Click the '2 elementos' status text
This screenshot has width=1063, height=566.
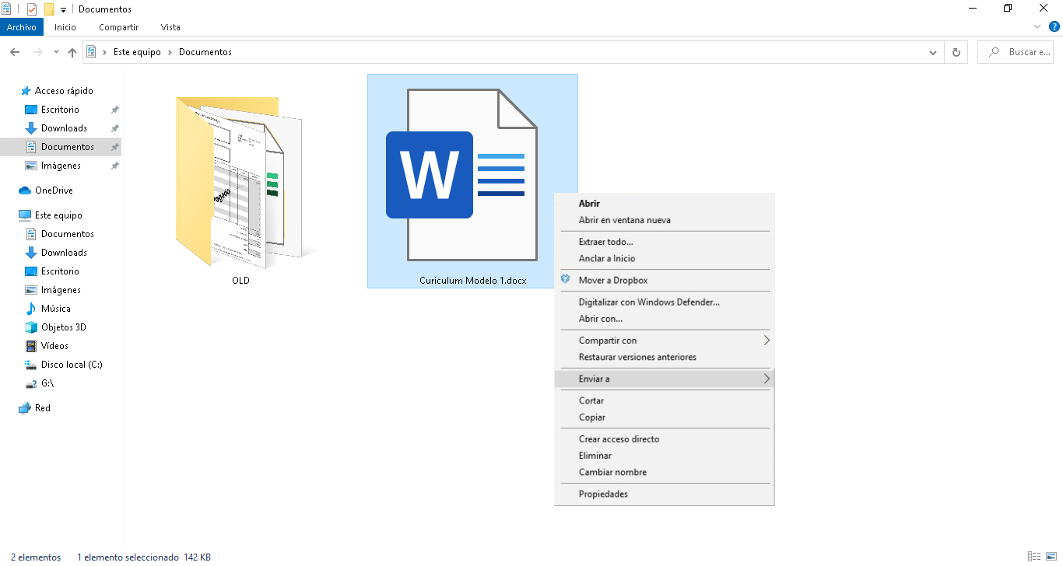pyautogui.click(x=36, y=557)
